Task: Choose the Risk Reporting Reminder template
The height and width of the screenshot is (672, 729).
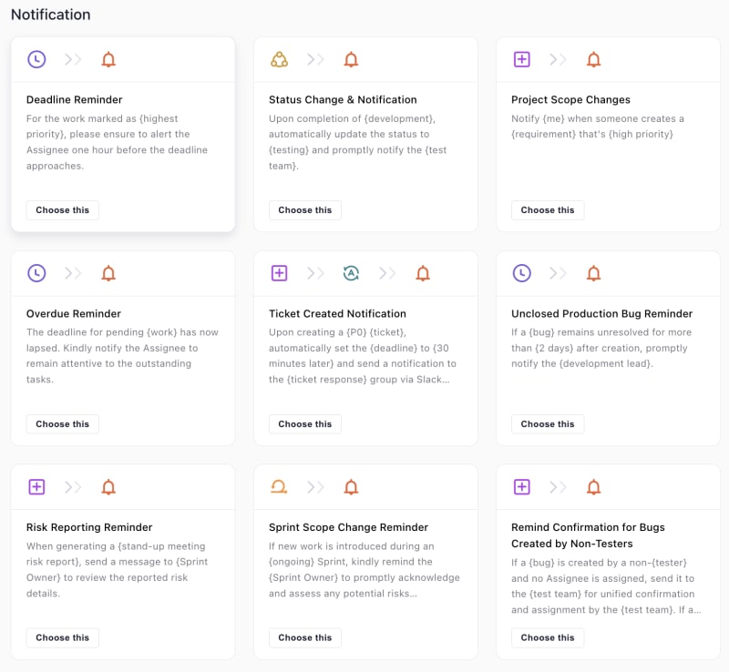Action: pyautogui.click(x=62, y=637)
